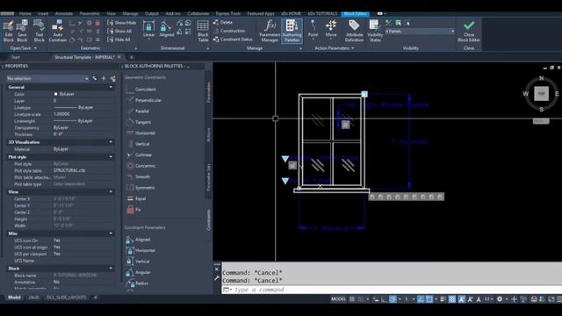Screen dimensions: 562x316
Task: Collapse the Plot style section
Action: click(x=111, y=157)
